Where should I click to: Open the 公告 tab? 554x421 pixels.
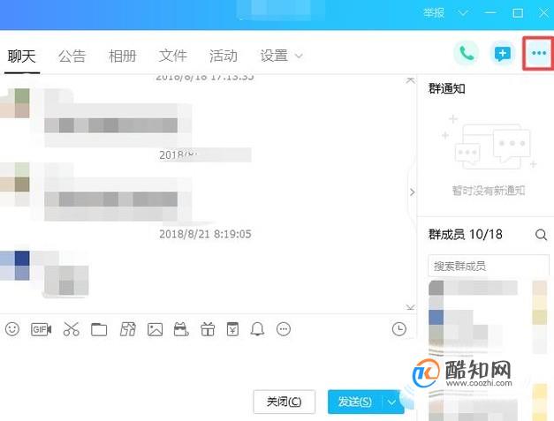click(x=72, y=56)
